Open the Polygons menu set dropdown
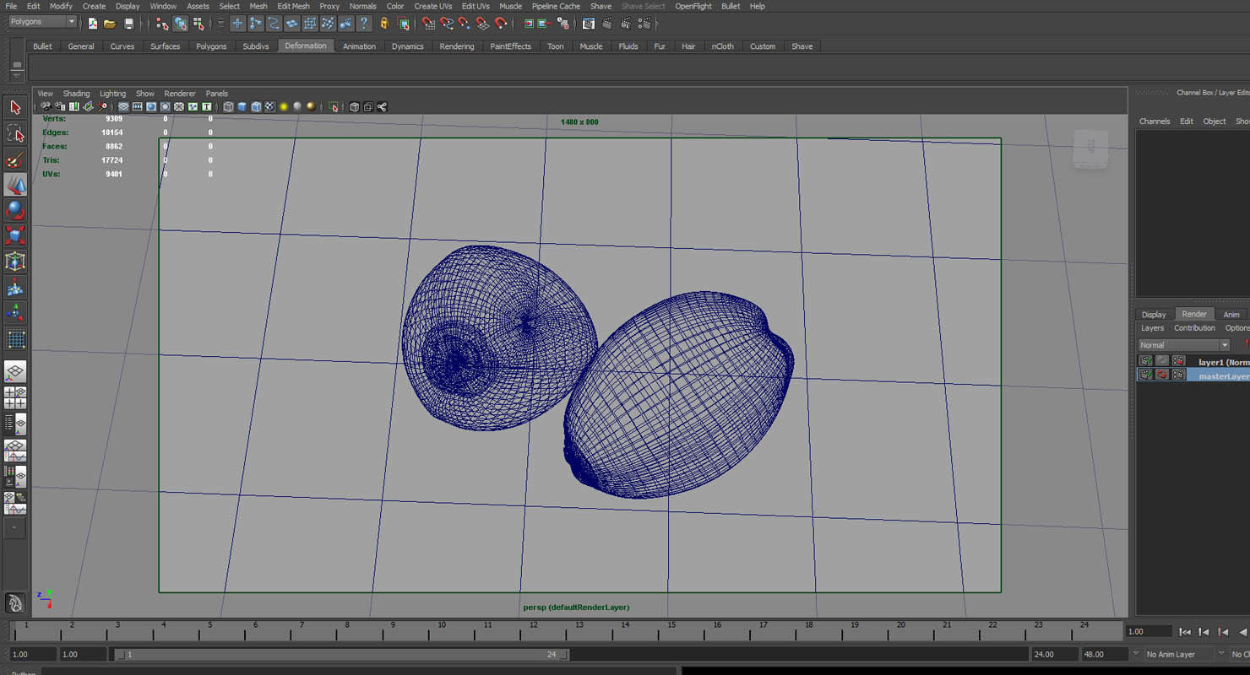This screenshot has width=1250, height=675. (42, 22)
